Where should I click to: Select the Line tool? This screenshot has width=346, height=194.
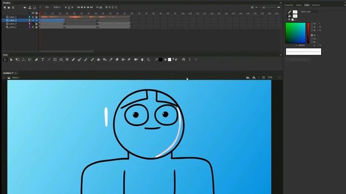[49, 60]
